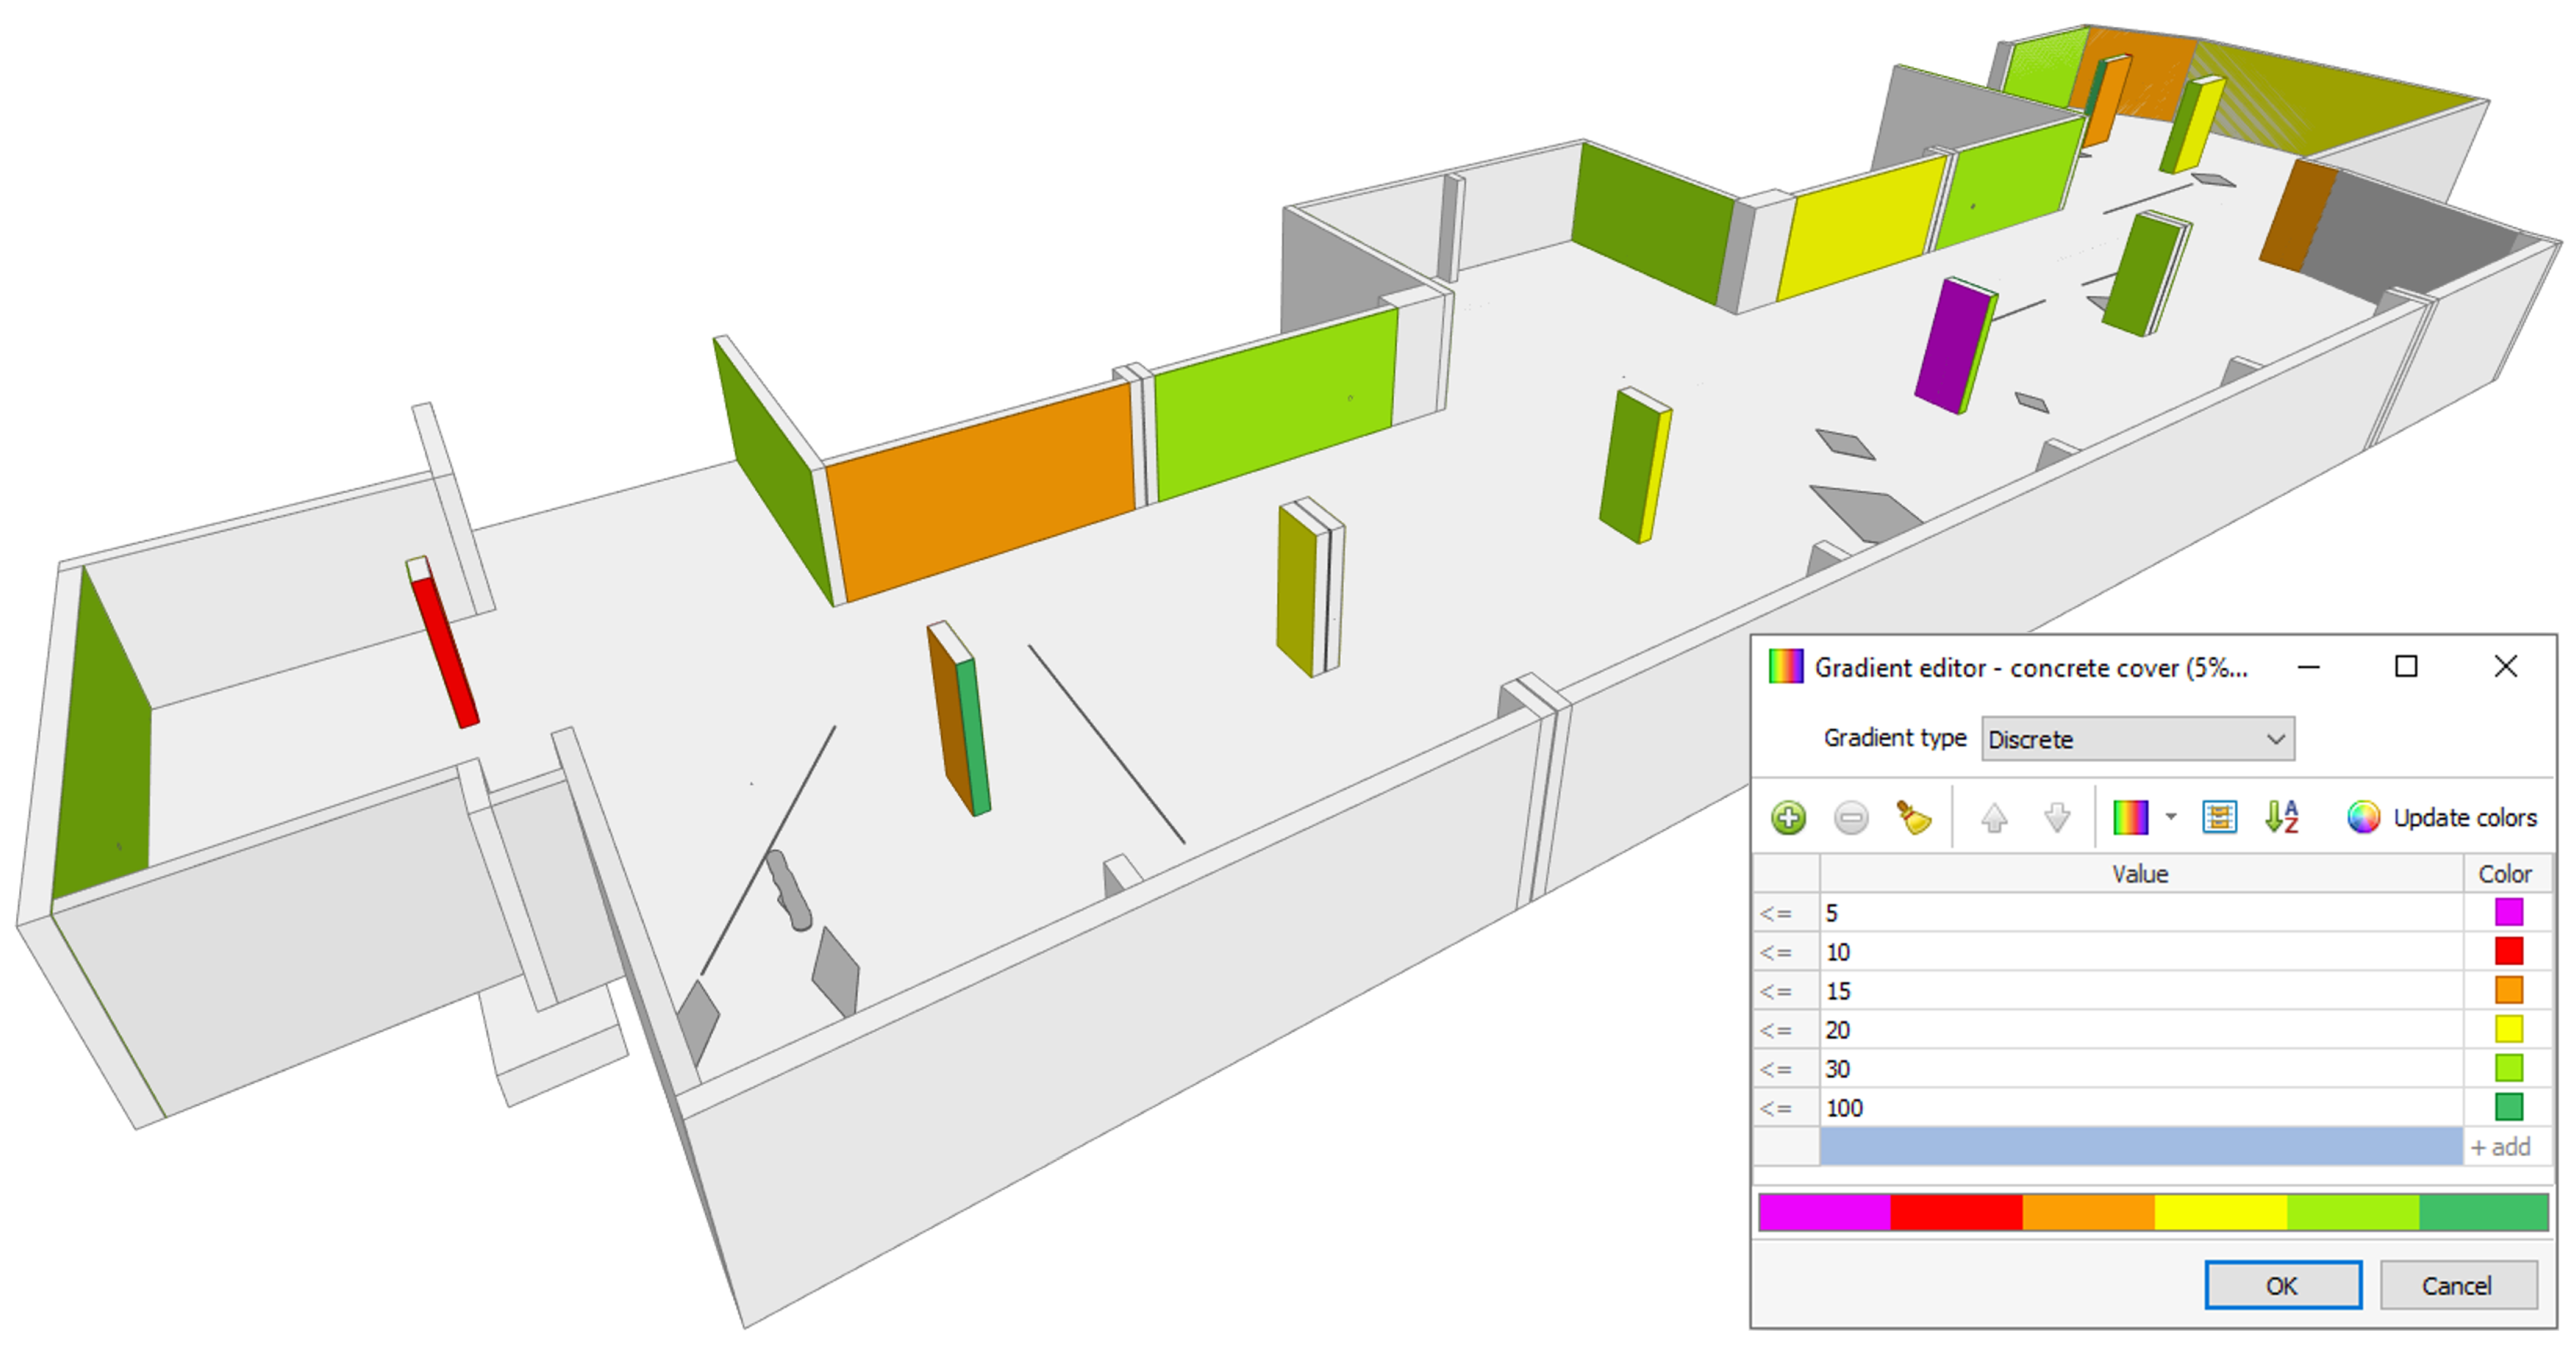Click the A-Z sort icon

(x=2282, y=818)
